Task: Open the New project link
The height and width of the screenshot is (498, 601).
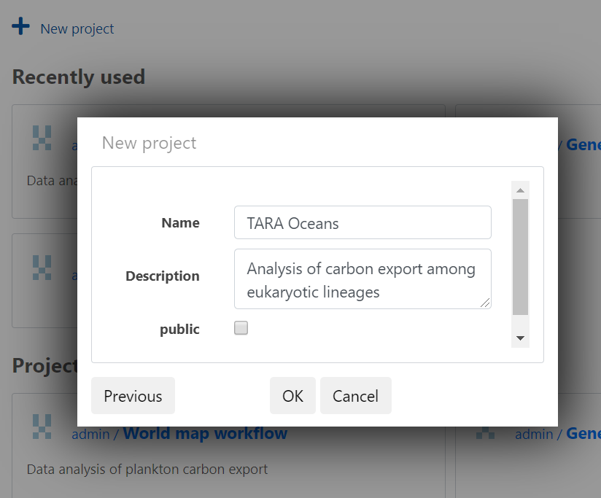Action: point(77,29)
